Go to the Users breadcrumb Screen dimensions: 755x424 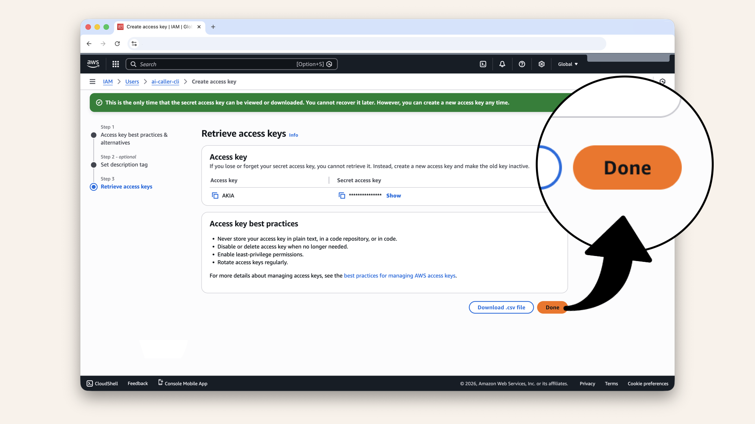tap(132, 82)
